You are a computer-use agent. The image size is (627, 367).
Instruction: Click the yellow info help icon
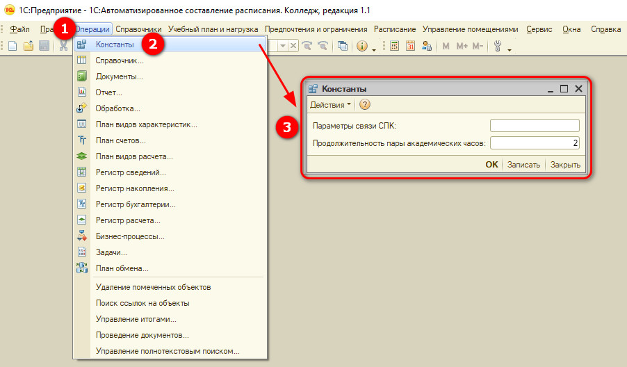click(362, 46)
